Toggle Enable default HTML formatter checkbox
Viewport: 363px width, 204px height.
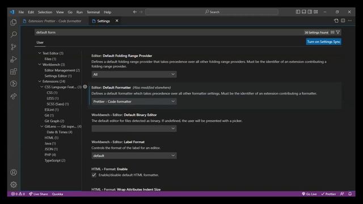[94, 175]
